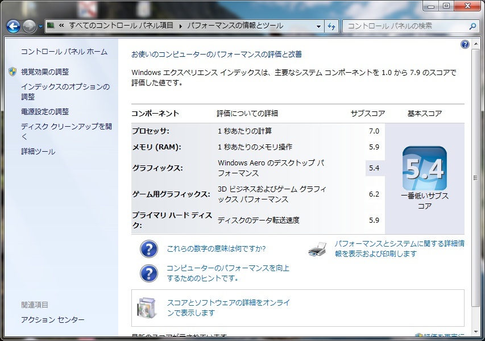The height and width of the screenshot is (341, 485).
Task: Select パフォーマンスの情報とツール breadcrumb item
Action: click(x=235, y=26)
